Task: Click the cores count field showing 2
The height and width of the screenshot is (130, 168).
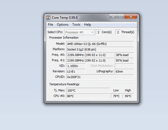Action: pyautogui.click(x=98, y=32)
